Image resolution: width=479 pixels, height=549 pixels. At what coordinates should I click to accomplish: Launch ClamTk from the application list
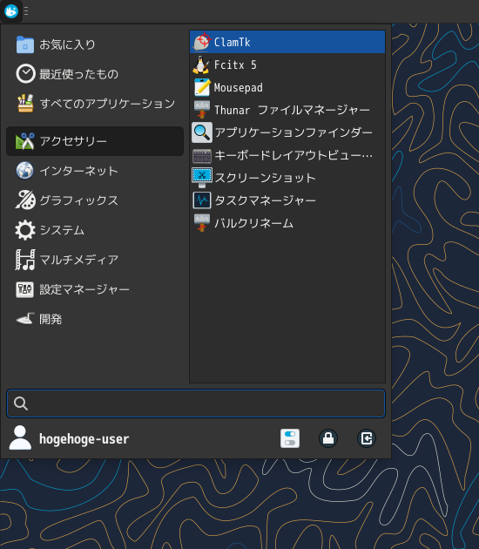click(x=287, y=42)
